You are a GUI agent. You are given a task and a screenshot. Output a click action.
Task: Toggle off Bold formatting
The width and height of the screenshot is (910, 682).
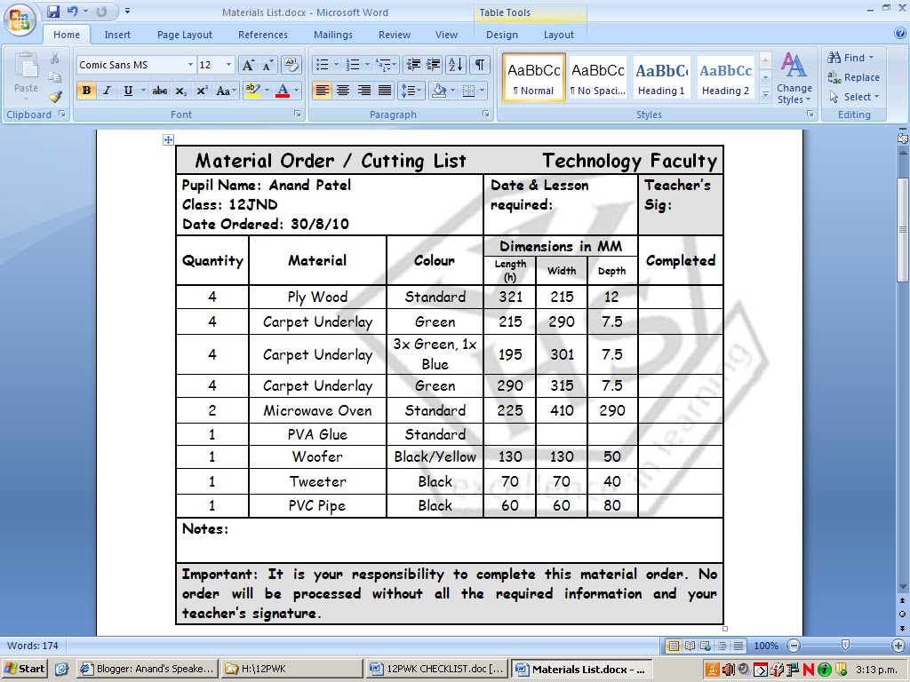[x=85, y=91]
